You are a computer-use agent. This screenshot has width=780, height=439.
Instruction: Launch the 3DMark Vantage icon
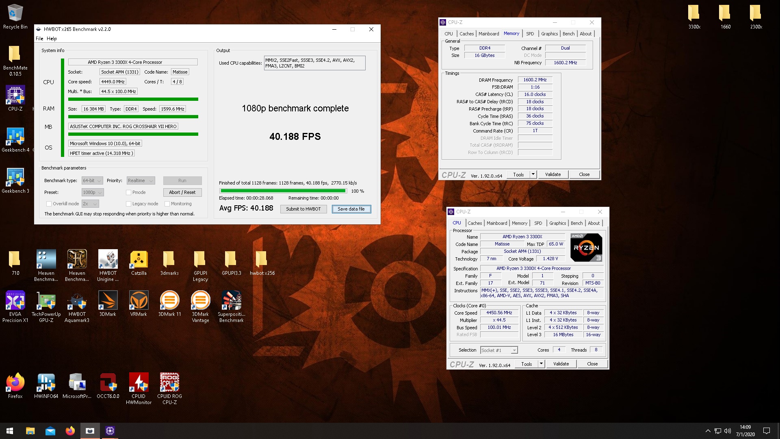tap(200, 306)
